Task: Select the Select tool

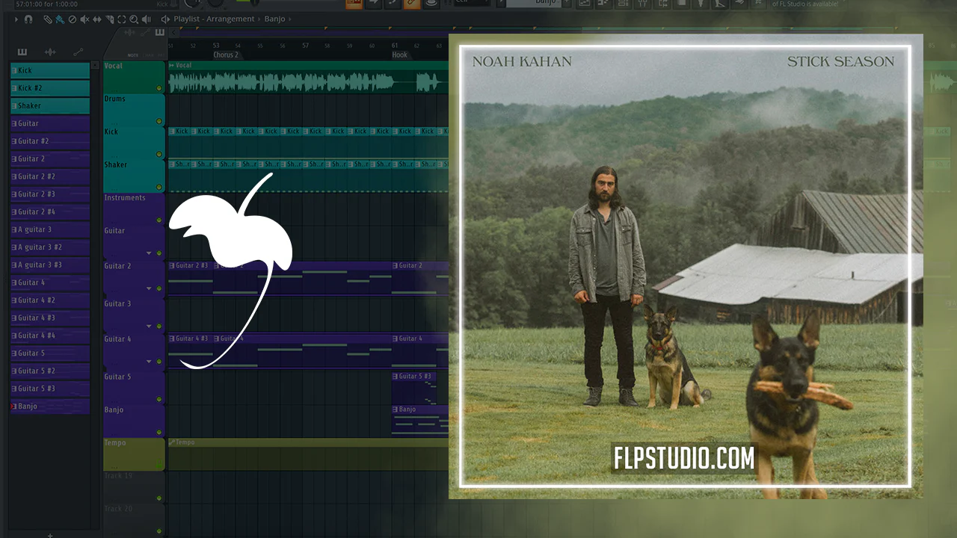Action: tap(121, 19)
